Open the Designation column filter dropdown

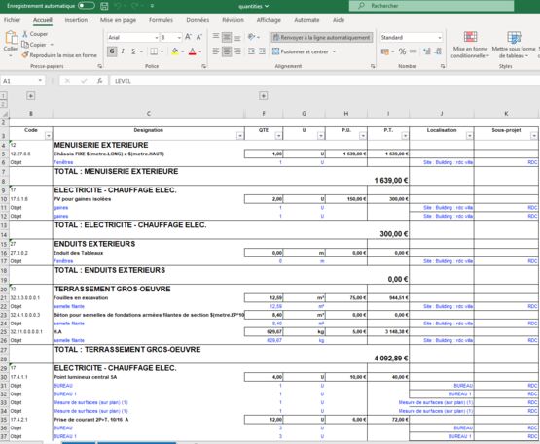point(240,136)
